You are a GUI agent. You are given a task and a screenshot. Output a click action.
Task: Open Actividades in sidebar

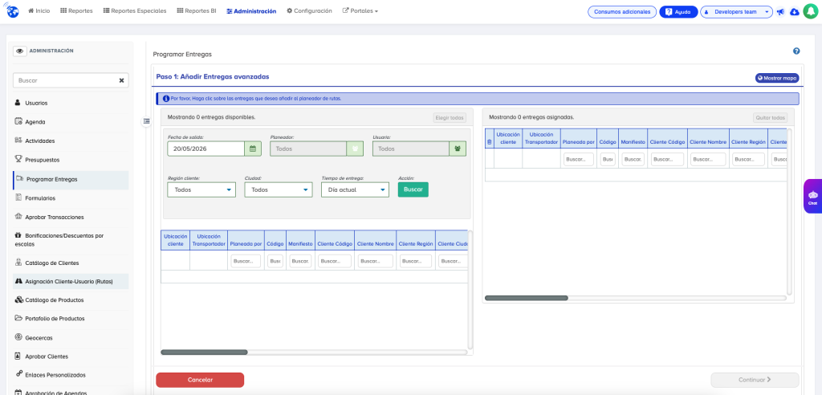71,140
